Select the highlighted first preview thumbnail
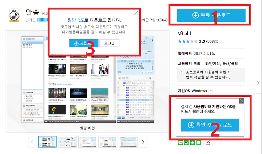The image size is (262, 154). pyautogui.click(x=47, y=142)
